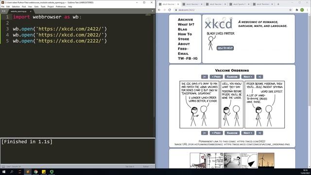
Task: Close the xkcd Sports tab
Action: pyautogui.click(x=248, y=4)
